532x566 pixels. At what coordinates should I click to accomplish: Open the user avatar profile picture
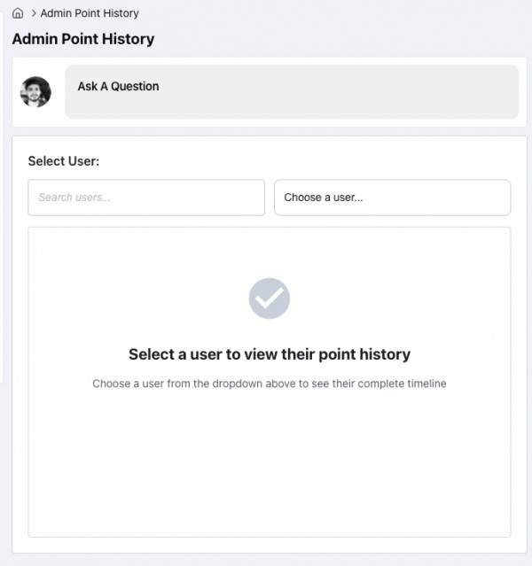pyautogui.click(x=35, y=92)
